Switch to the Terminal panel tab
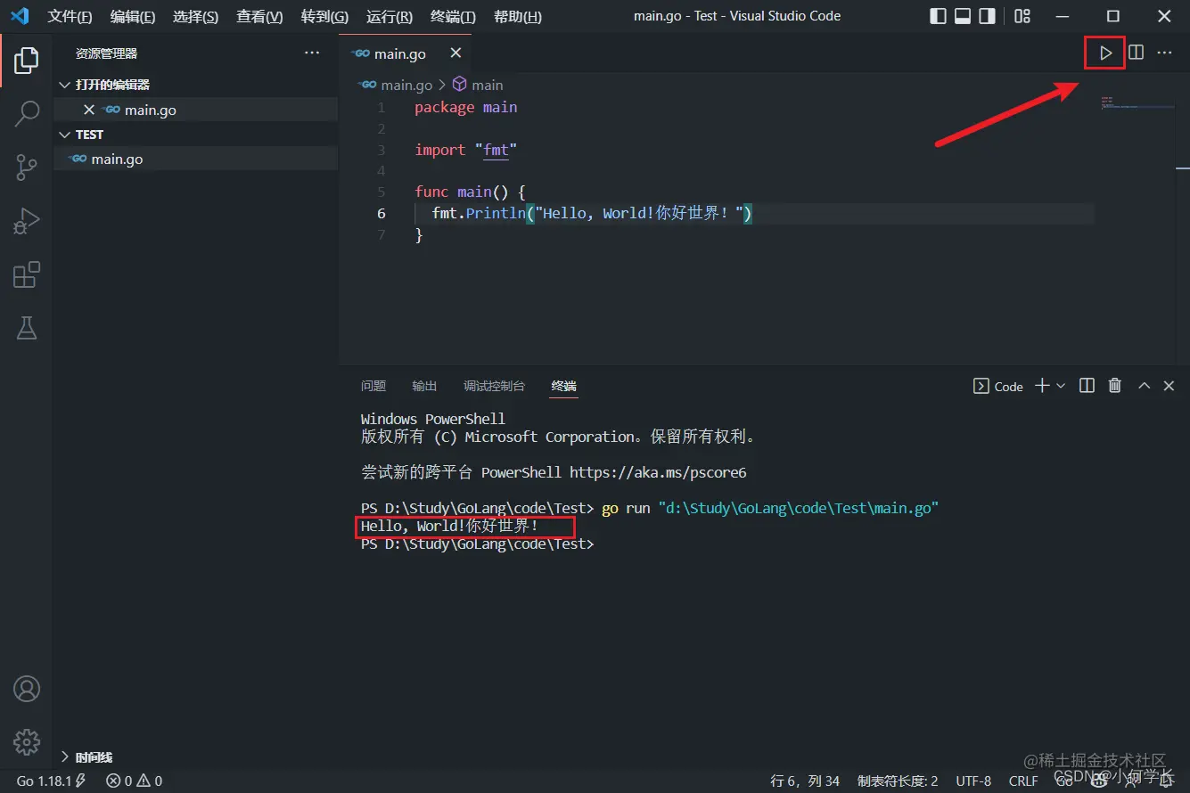This screenshot has width=1190, height=793. pyautogui.click(x=563, y=386)
